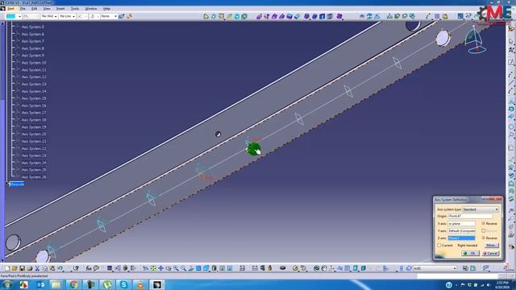Click OK in Axis System Definition dialog
516x290 pixels.
pos(470,253)
